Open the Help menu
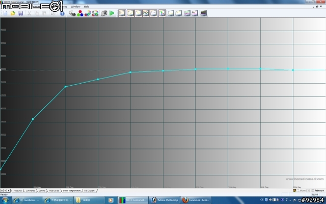Viewport: 326px width, 204px height. [87, 7]
